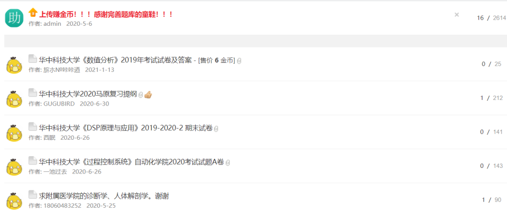The image size is (507, 212).
Task: Click the document icon before 数值分析 thread
Action: point(33,59)
